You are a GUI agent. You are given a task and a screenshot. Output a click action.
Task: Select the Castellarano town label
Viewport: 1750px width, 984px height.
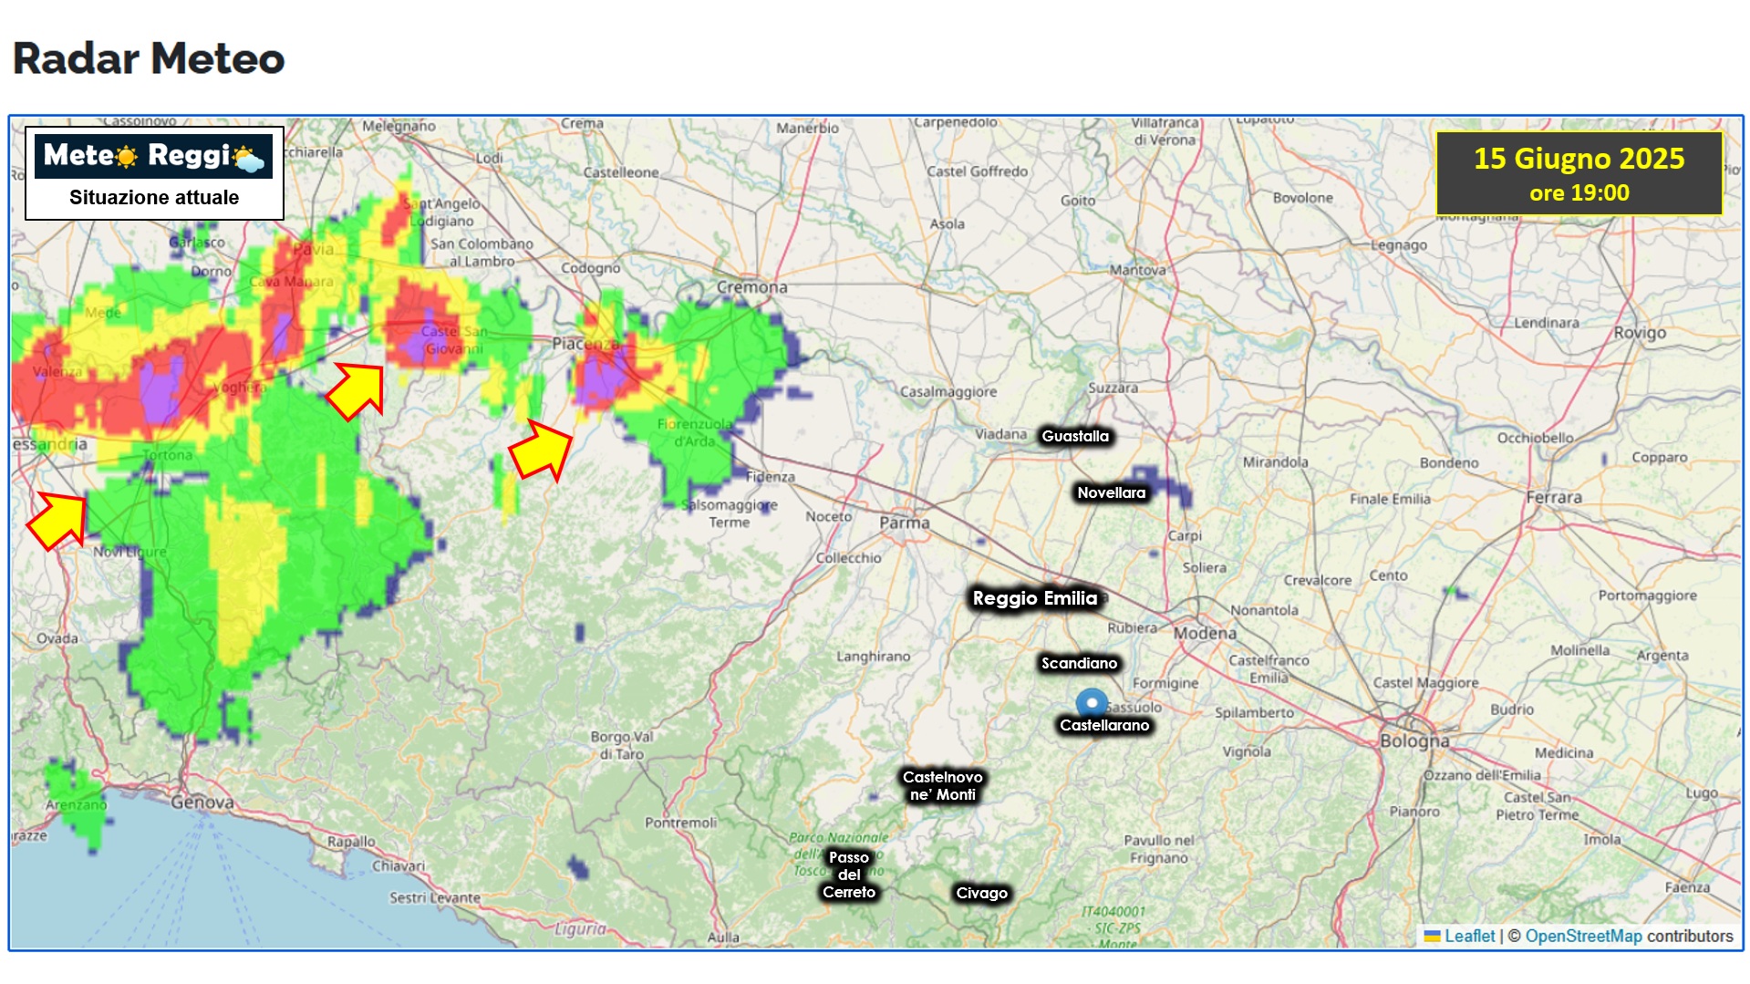[x=1103, y=726]
